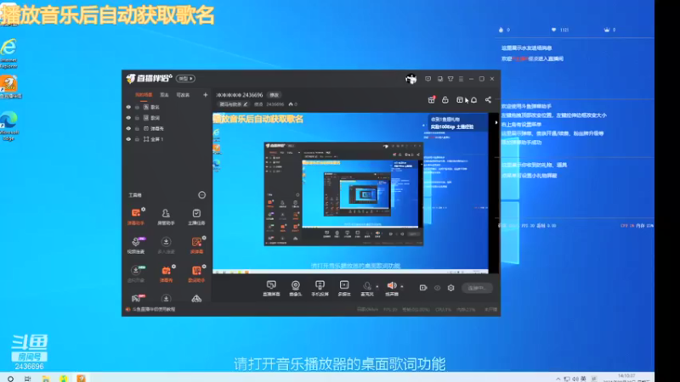
Task: Open the hamburger menu in title bar
Action: tap(461, 79)
